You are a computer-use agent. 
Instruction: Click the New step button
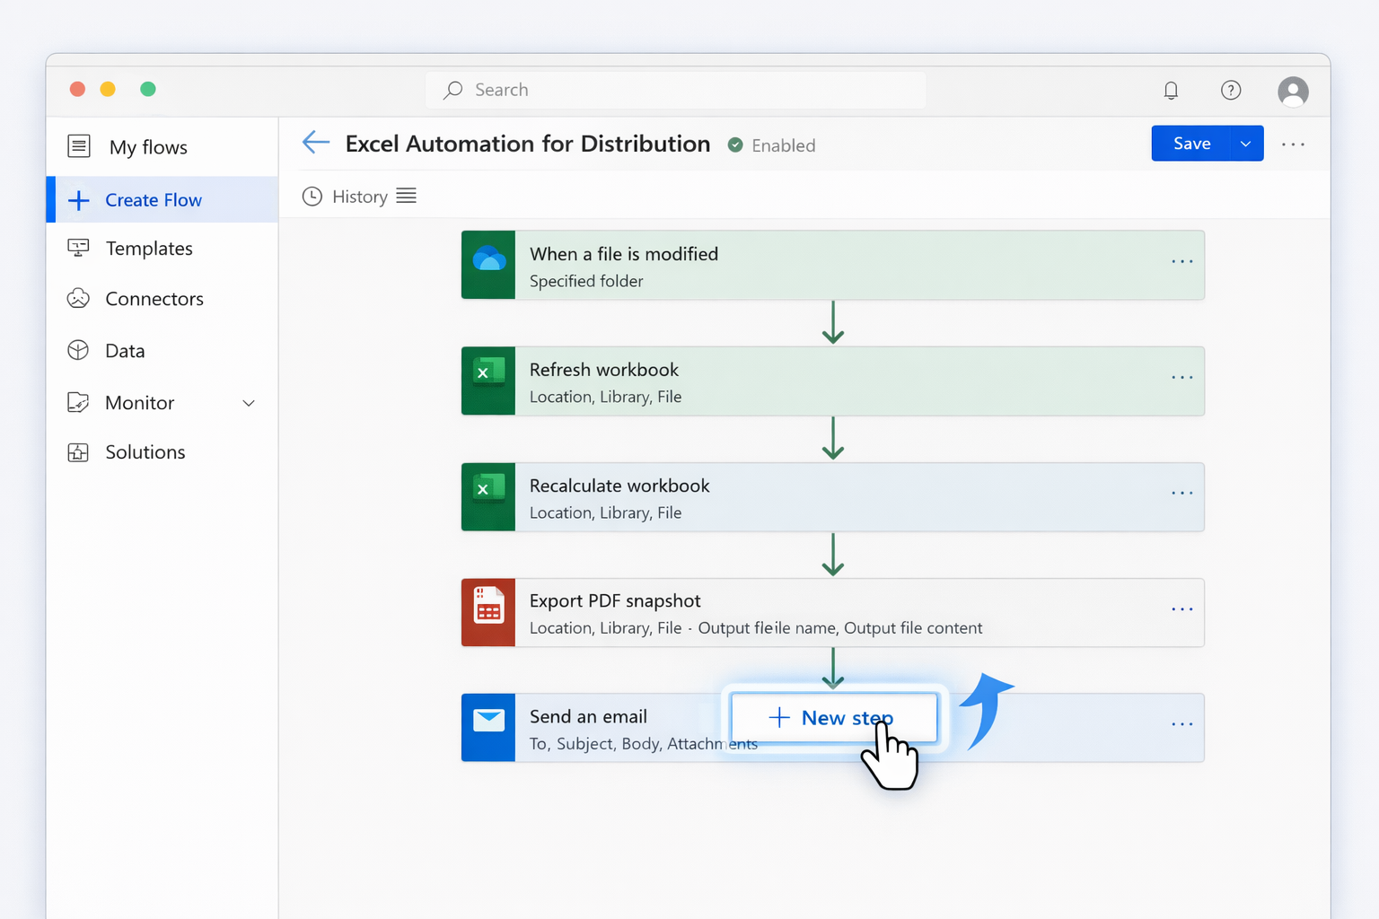pyautogui.click(x=834, y=718)
